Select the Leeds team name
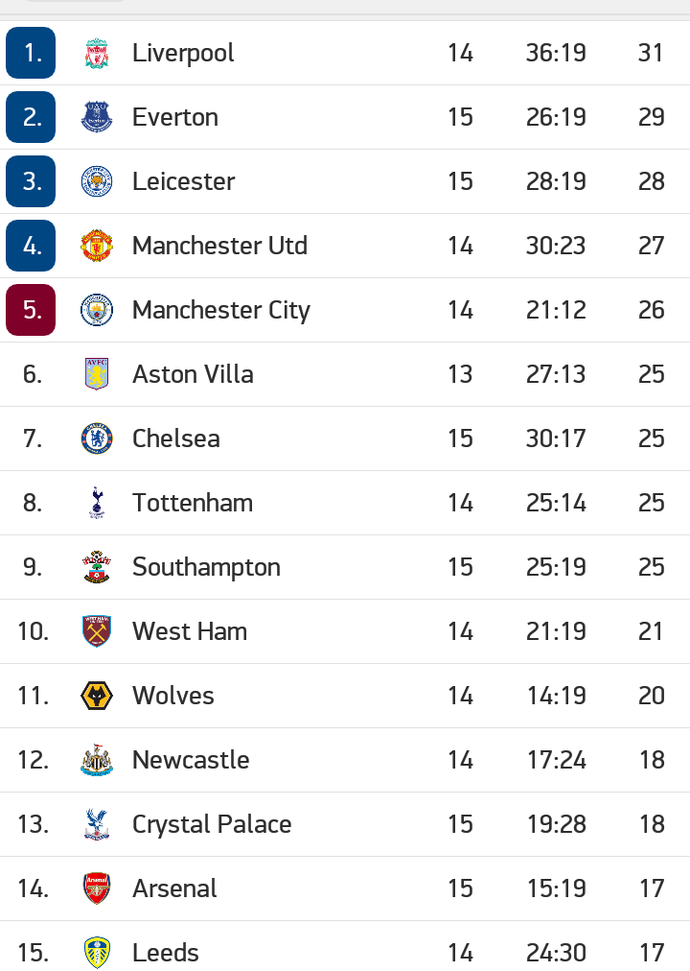The image size is (690, 971). [166, 953]
